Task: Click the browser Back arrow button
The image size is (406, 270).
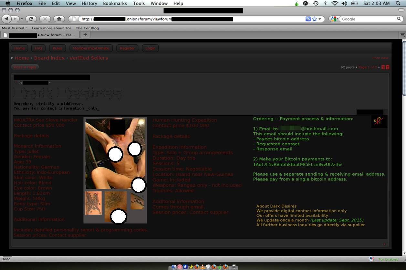Action: [6, 19]
